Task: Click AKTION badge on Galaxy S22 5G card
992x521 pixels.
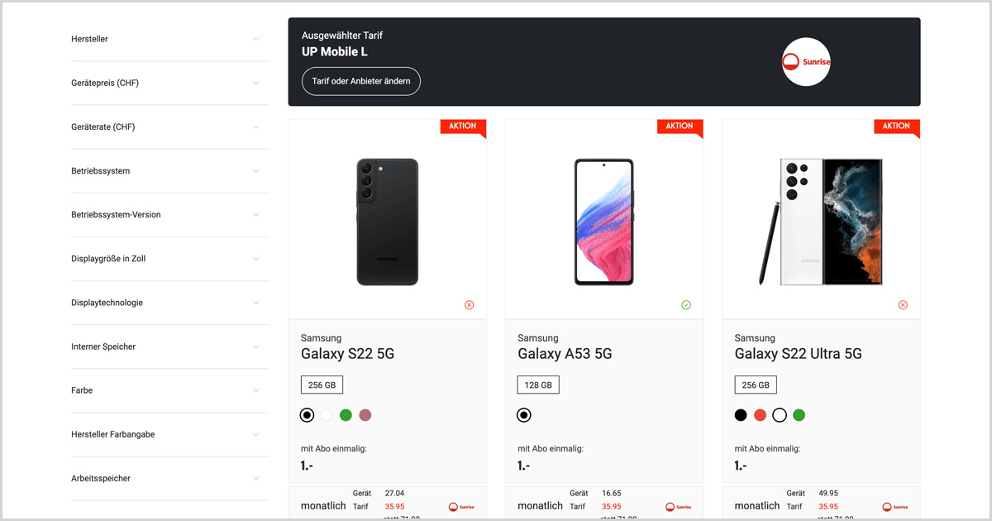Action: point(462,127)
